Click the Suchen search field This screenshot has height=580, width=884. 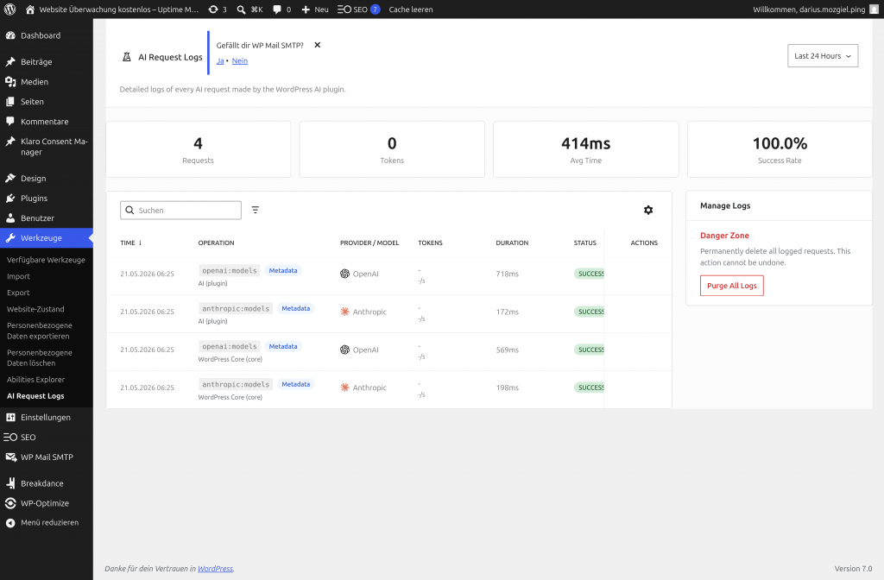(180, 211)
